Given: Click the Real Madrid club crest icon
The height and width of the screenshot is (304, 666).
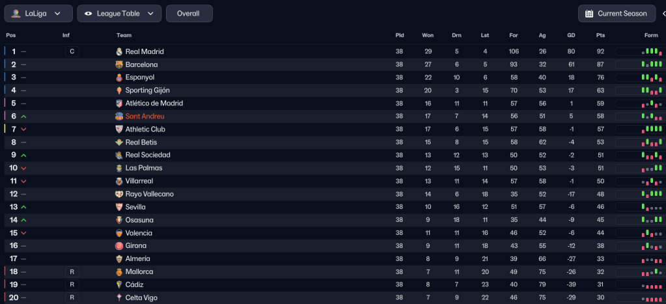Looking at the screenshot, I should (119, 51).
